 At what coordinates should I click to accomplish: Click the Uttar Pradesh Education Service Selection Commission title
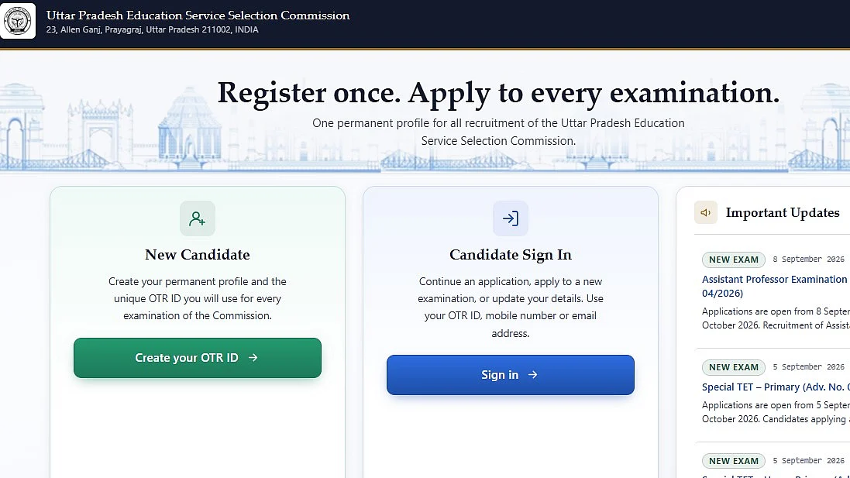click(198, 15)
